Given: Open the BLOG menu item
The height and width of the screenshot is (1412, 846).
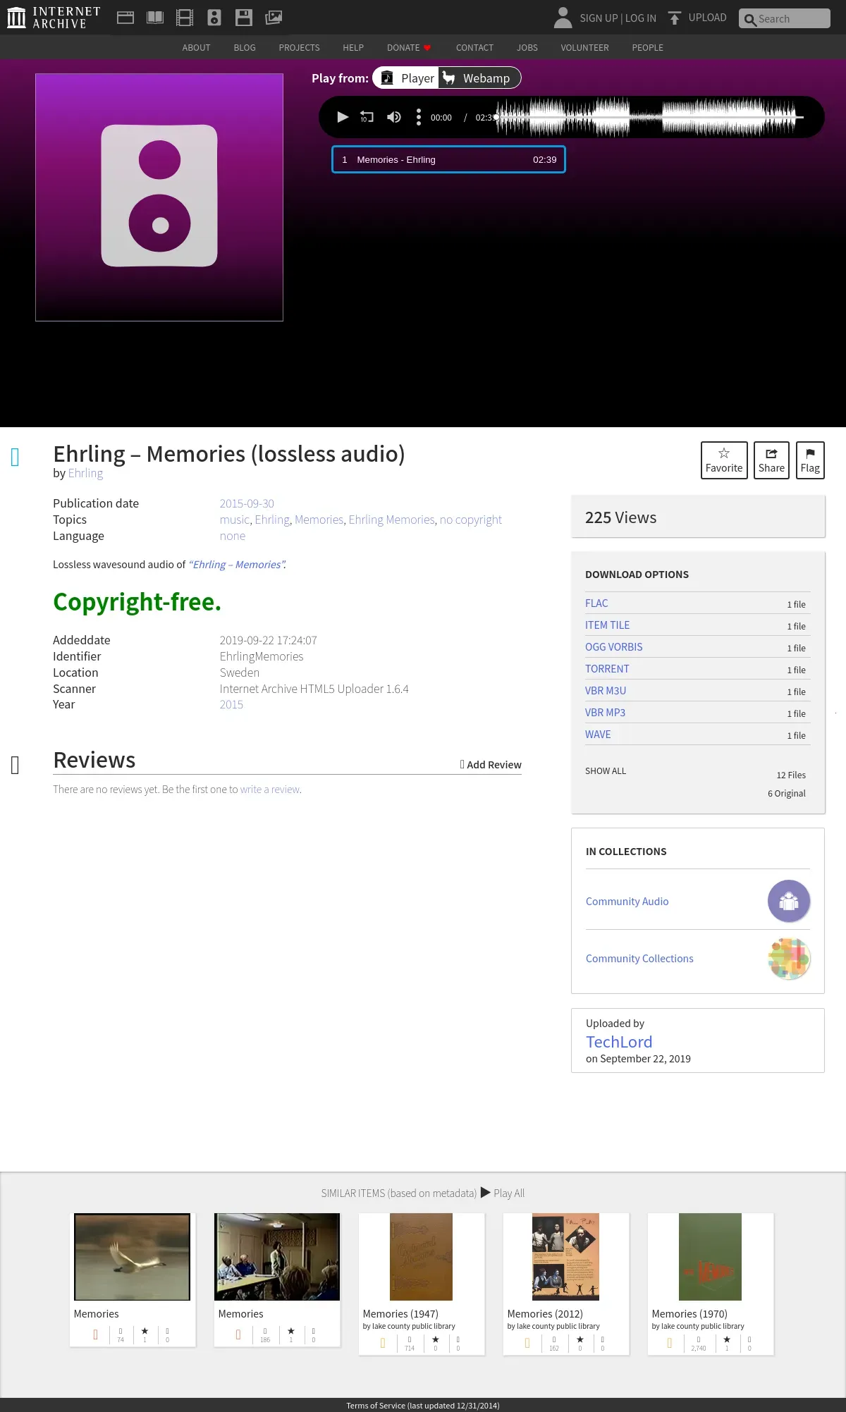Looking at the screenshot, I should click(245, 48).
